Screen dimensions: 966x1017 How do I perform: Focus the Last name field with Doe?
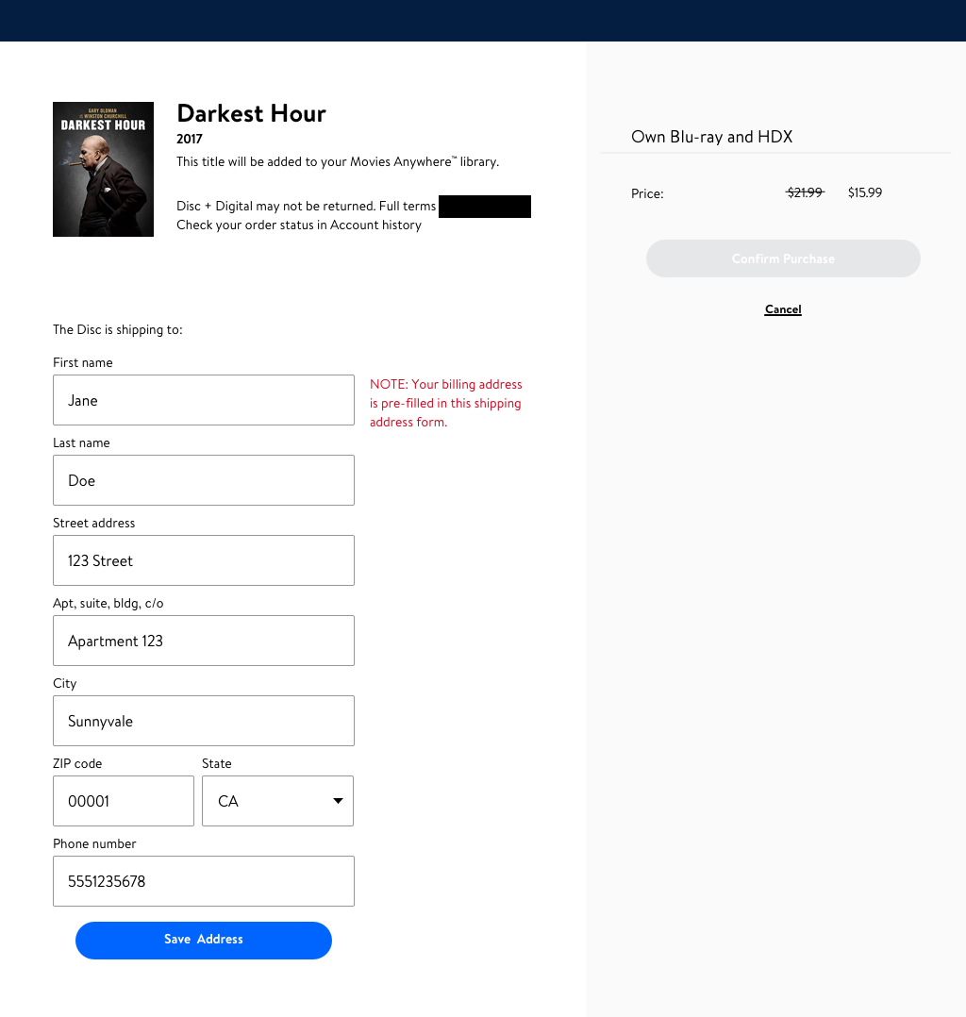coord(204,480)
